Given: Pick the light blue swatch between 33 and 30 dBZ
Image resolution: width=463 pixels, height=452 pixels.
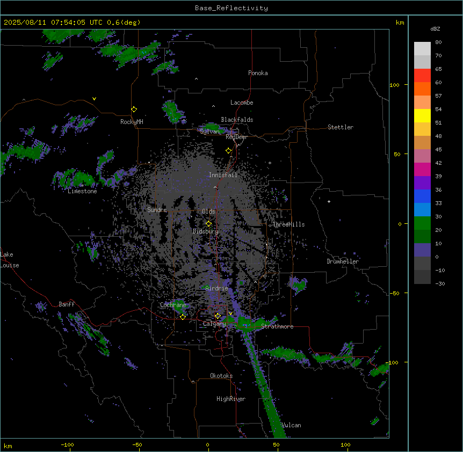Looking at the screenshot, I should [422, 209].
